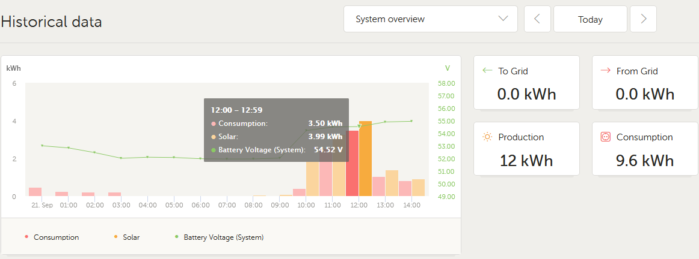Click the 13:00 solar bar in chart

(392, 183)
